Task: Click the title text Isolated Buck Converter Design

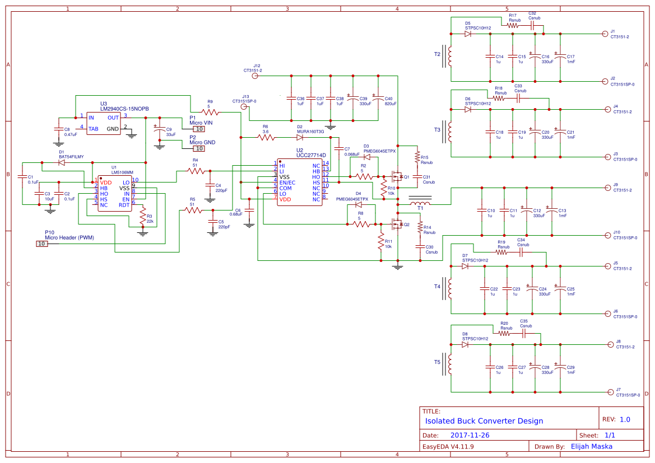Action: (x=485, y=420)
